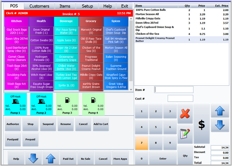Select the Spices category header

click(x=116, y=21)
